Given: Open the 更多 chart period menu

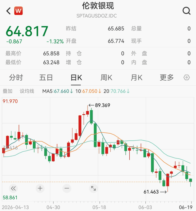Looking at the screenshot, I should (167, 78).
